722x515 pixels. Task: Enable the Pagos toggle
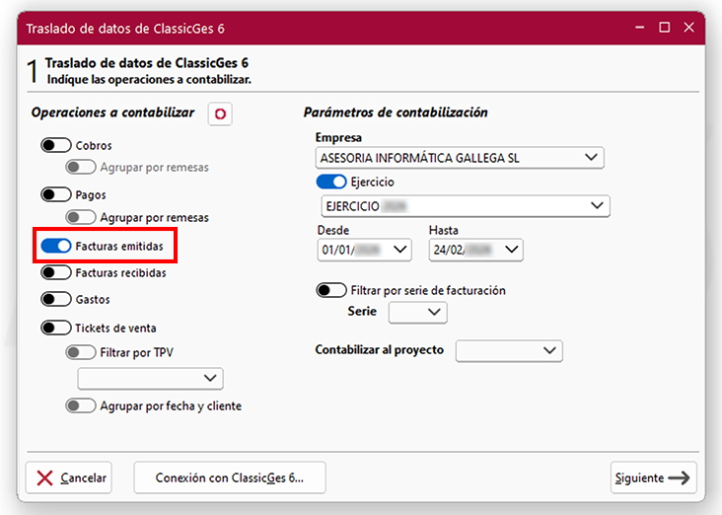tap(55, 194)
